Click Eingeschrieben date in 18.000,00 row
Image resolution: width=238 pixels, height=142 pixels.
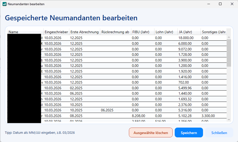(56, 38)
